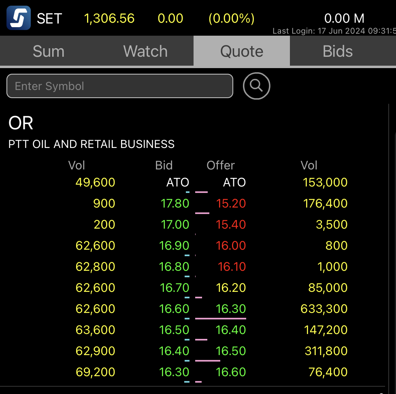396x394 pixels.
Task: Switch to the Watch tab
Action: [145, 51]
